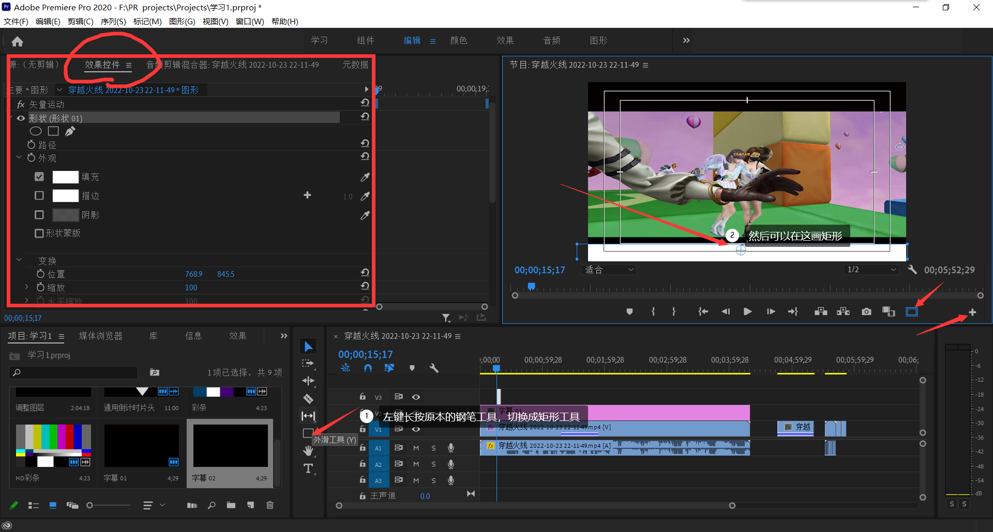The width and height of the screenshot is (993, 532).
Task: Select the Slip tool
Action: (x=308, y=416)
